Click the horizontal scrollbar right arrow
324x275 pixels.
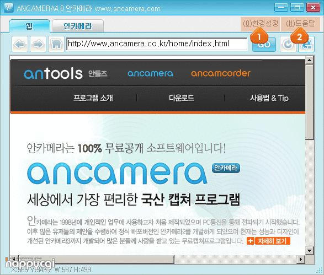pos(301,260)
